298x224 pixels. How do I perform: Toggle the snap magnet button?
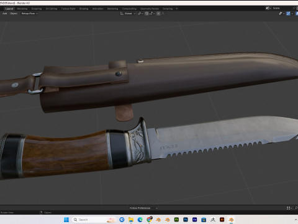[147, 14]
